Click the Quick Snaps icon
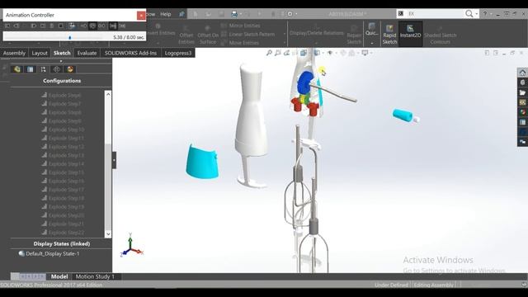Viewport: 528px width, 297px height. [372, 30]
